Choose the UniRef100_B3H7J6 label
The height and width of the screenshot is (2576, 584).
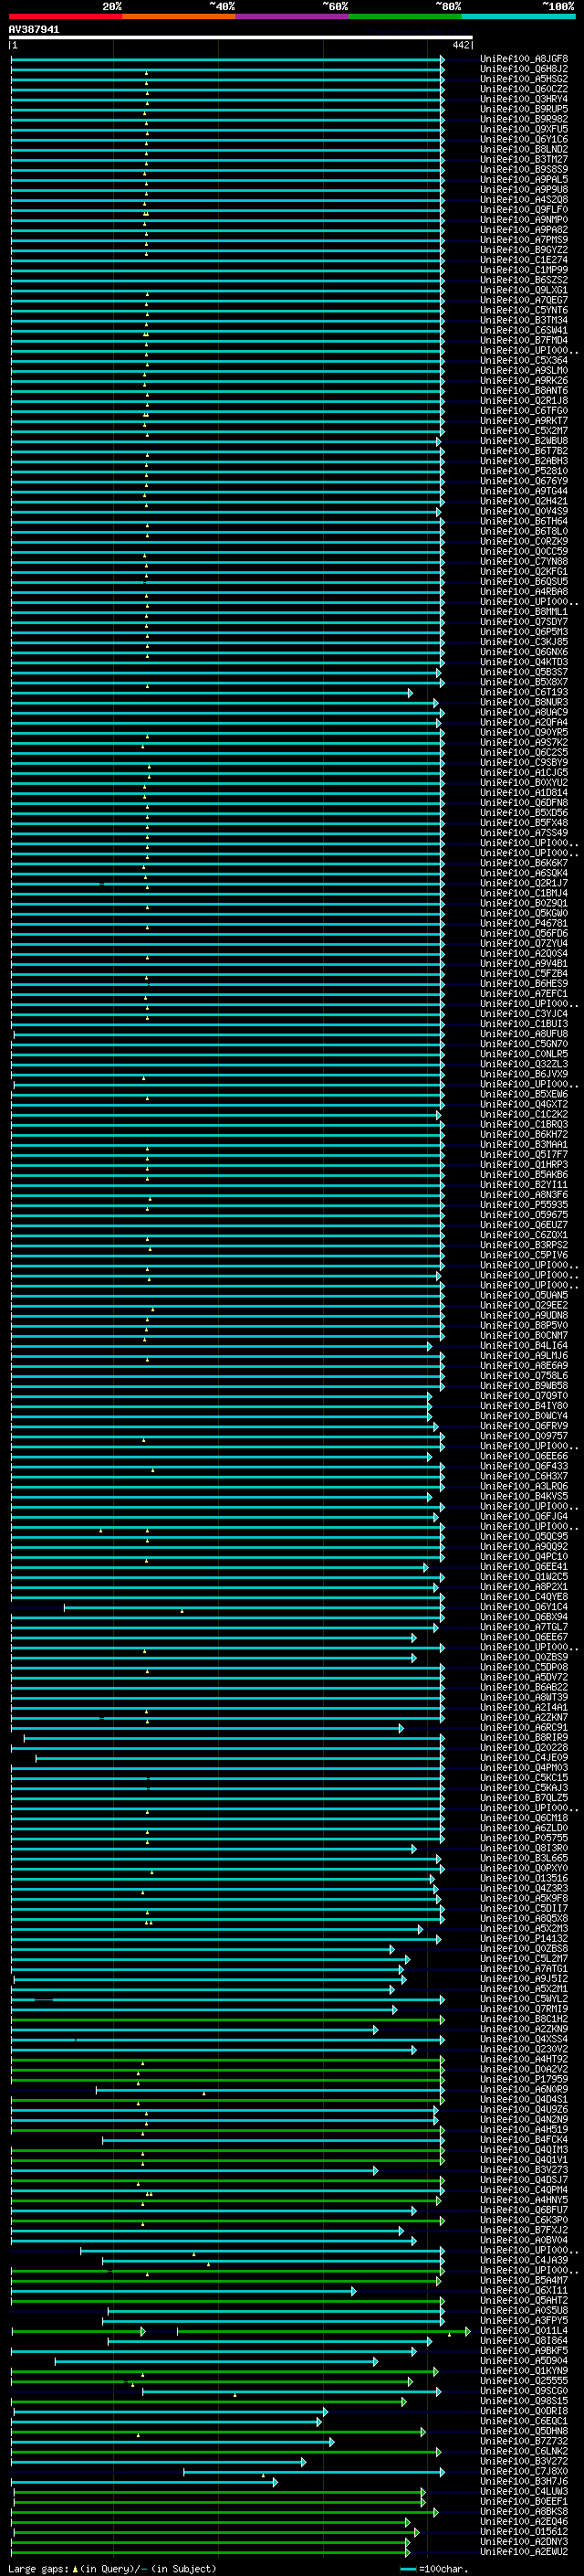[x=524, y=2481]
